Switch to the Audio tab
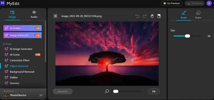Viewport: 214px width, 100px height. (x=34, y=14)
